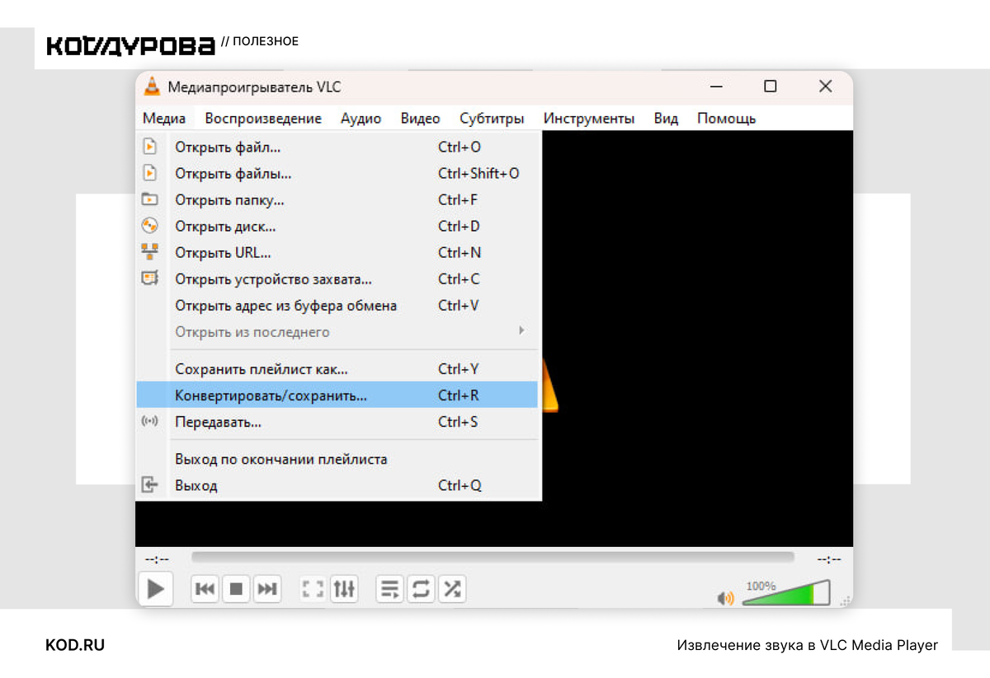Click the exit icon beside Выход

tap(149, 484)
